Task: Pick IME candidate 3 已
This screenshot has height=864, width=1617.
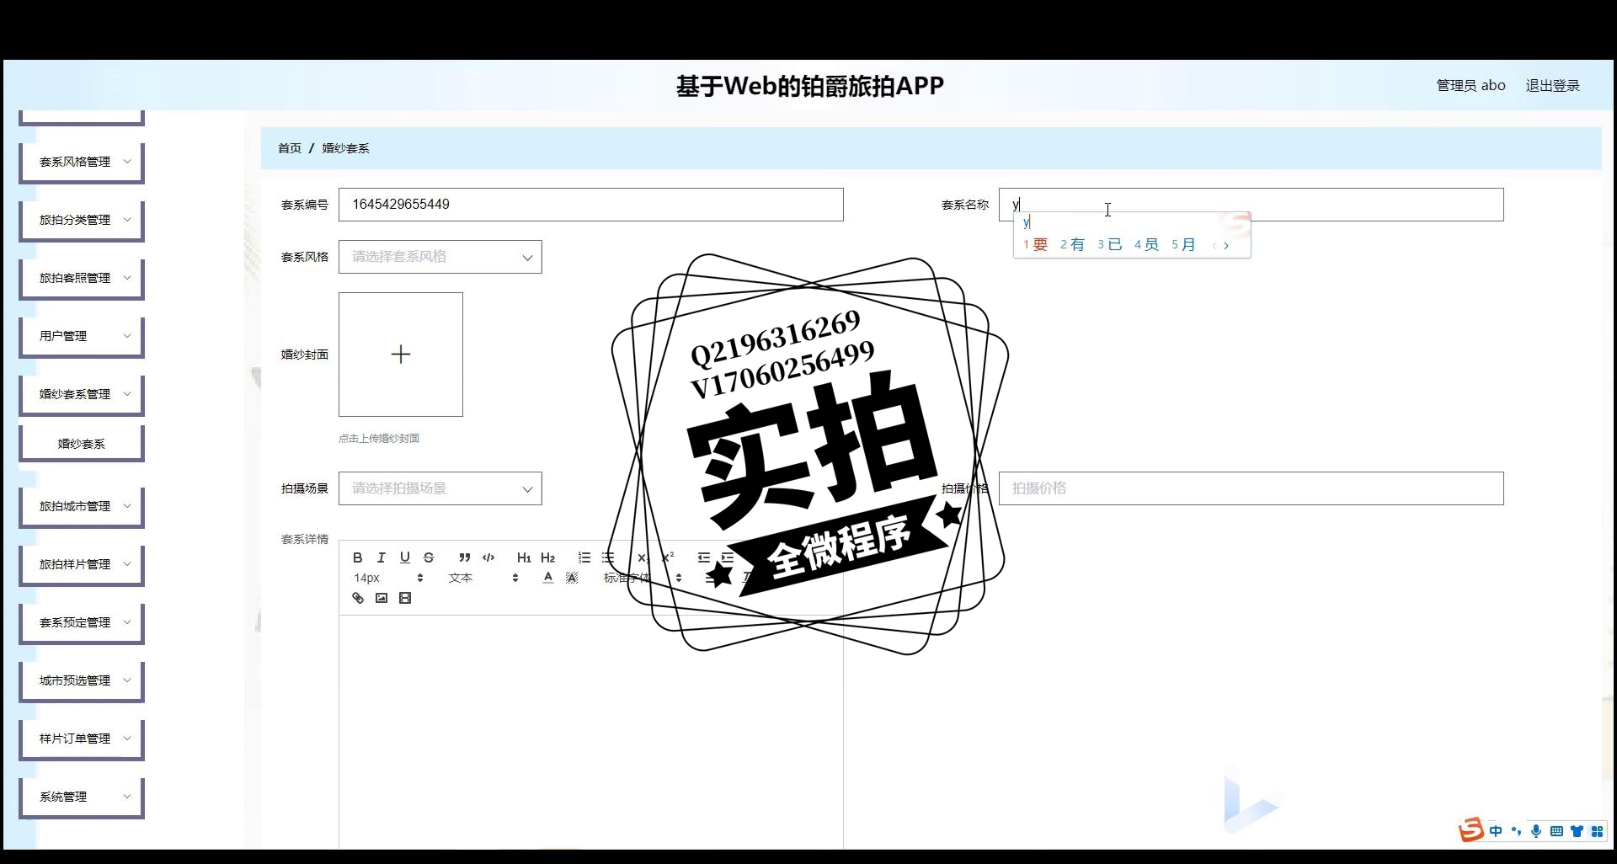Action: (1109, 245)
